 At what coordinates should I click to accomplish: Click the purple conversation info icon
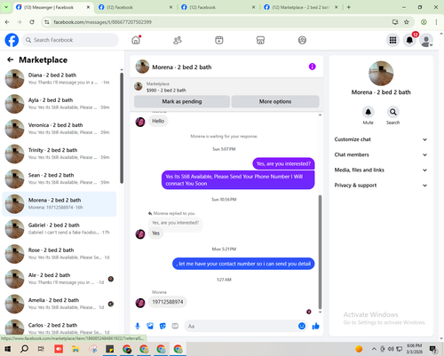tap(313, 67)
